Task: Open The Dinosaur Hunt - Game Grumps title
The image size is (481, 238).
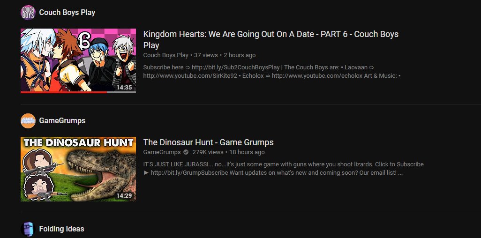Action: click(x=208, y=142)
